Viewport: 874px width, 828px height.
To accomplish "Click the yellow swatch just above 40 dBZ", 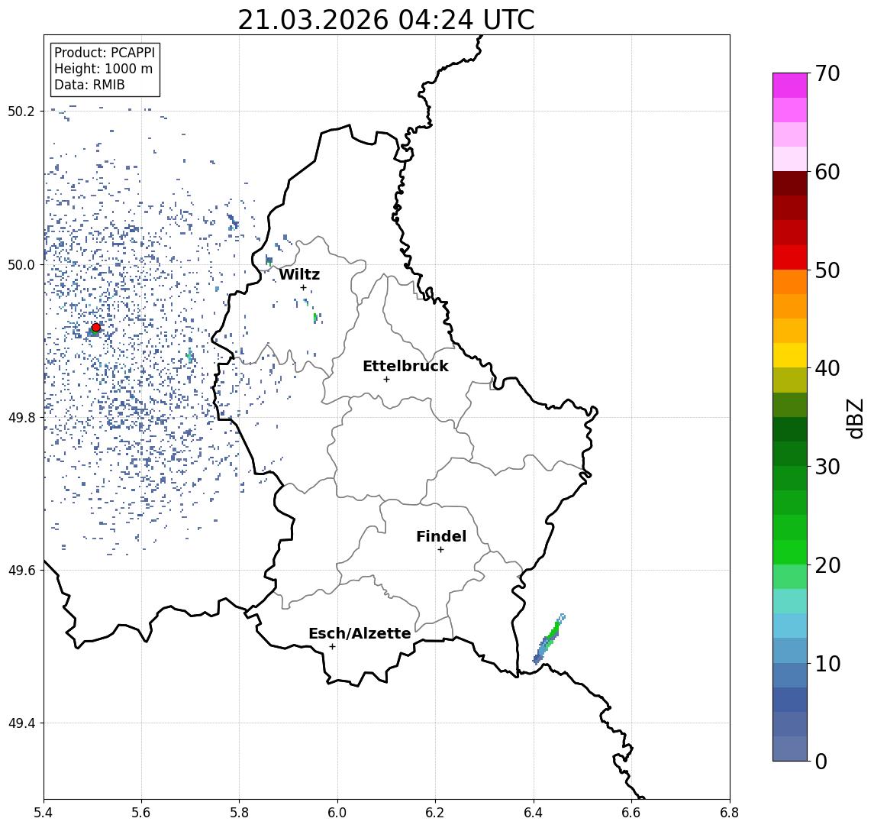I will 790,356.
